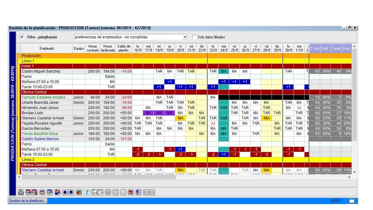Open the preferencias de empleados dropdown arrow

coord(185,37)
